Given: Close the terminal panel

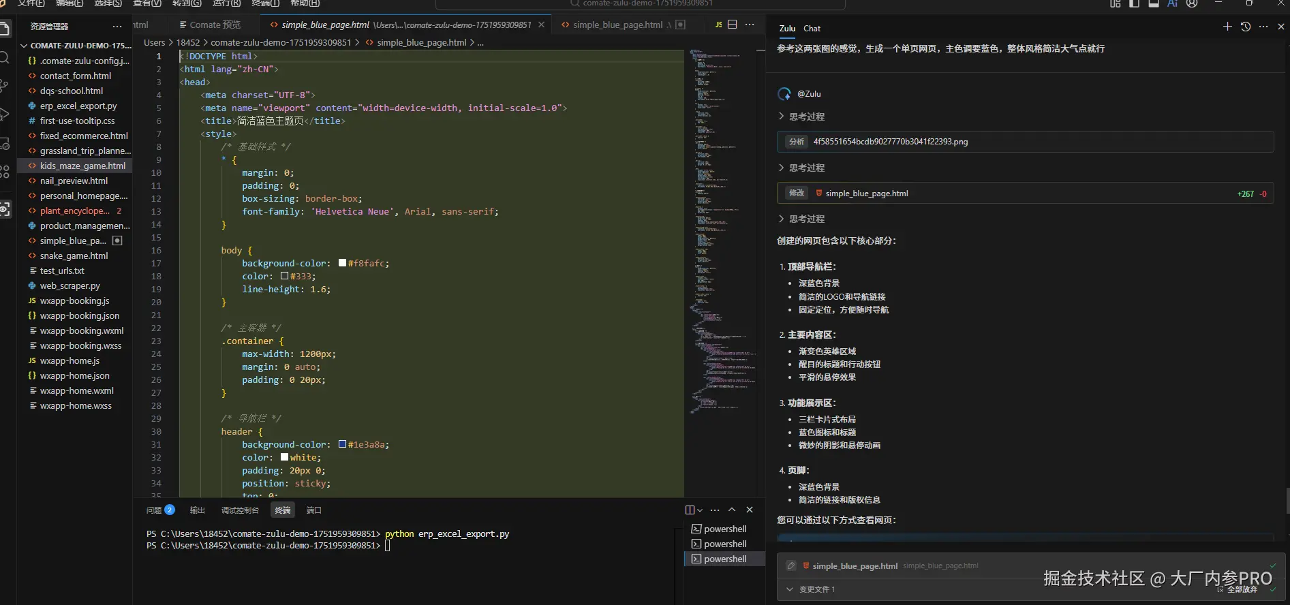Looking at the screenshot, I should [750, 510].
